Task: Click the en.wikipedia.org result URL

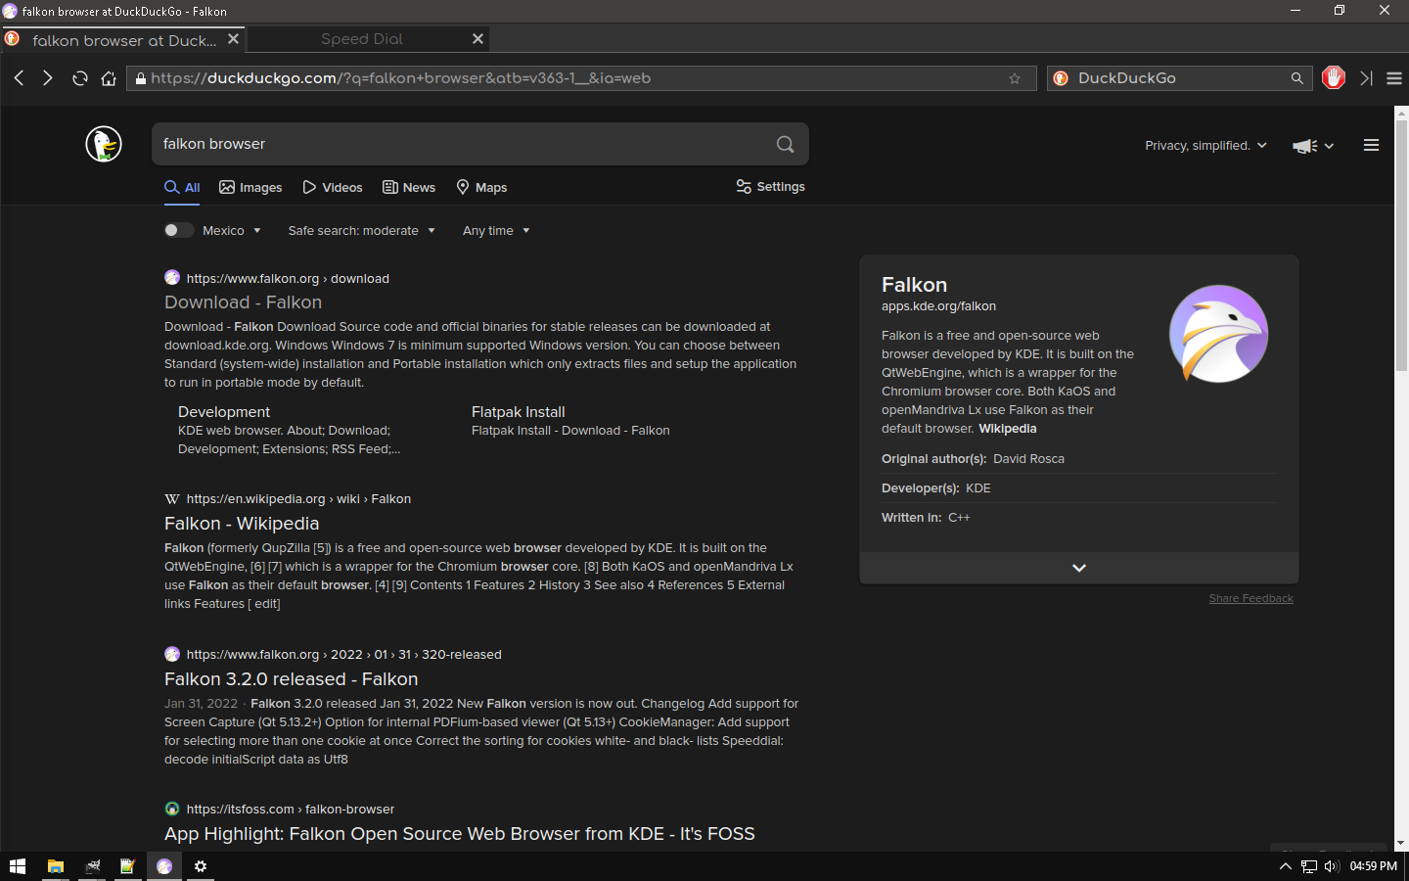Action: [298, 499]
